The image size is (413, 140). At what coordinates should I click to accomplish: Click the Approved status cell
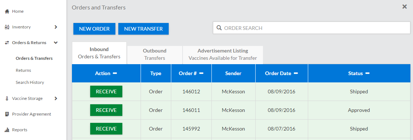359,110
